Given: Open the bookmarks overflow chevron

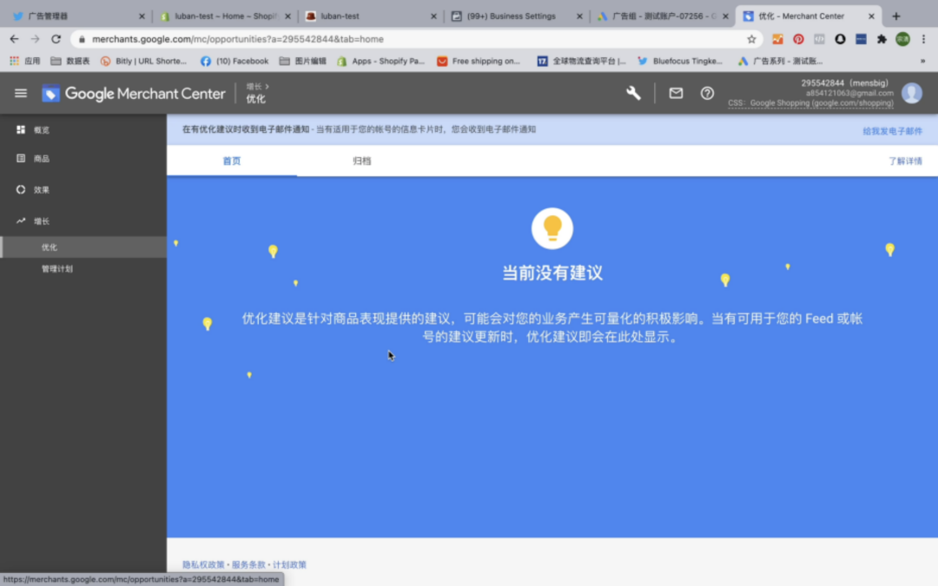Looking at the screenshot, I should (x=923, y=60).
